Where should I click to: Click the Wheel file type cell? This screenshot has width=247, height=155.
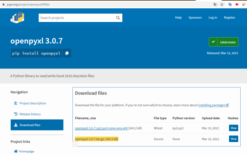[x=158, y=128]
